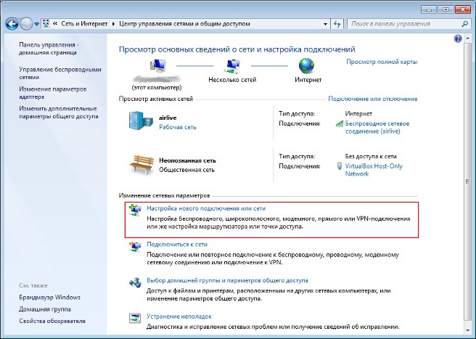Viewport: 476px width, 339px height.
Task: Click the homegroup spheres icon
Action: click(135, 282)
